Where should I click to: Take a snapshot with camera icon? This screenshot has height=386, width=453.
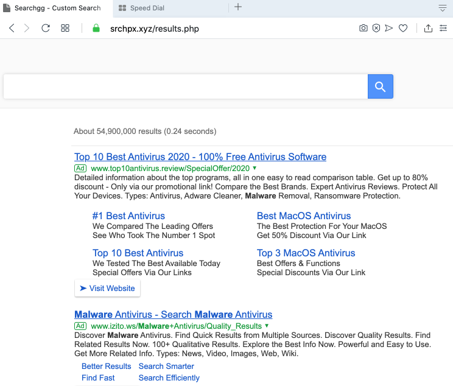point(363,28)
